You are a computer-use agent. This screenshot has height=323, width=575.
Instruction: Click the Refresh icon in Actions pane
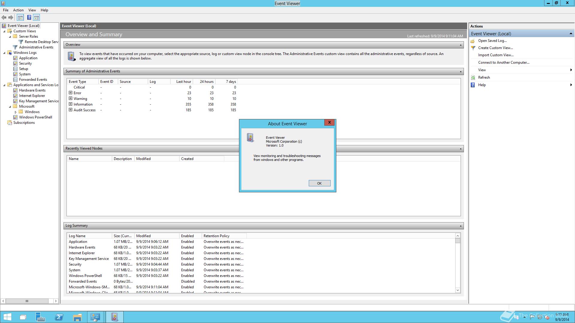[473, 77]
